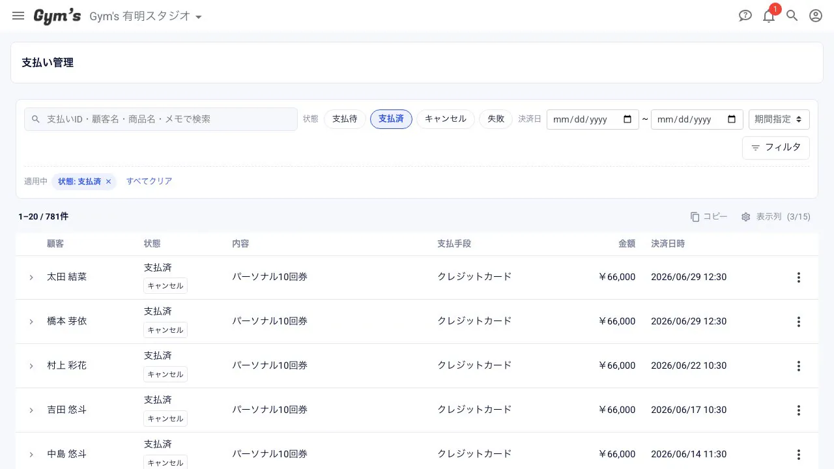This screenshot has width=834, height=469.
Task: Click キャンセル button in 吉田 悠斗 row
Action: 165,419
